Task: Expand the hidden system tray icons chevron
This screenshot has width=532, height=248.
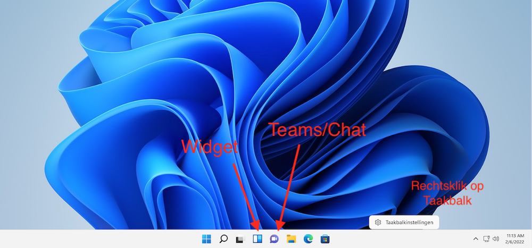Action: point(476,239)
